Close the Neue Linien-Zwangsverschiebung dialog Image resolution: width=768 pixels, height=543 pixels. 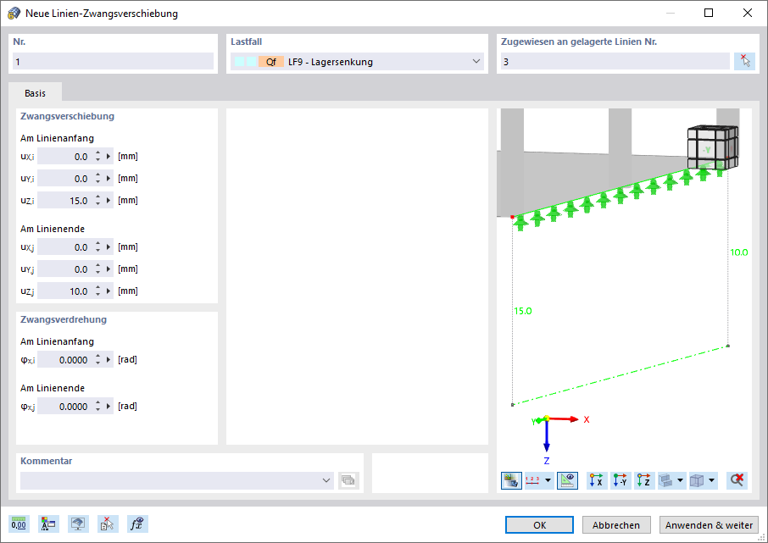[748, 13]
